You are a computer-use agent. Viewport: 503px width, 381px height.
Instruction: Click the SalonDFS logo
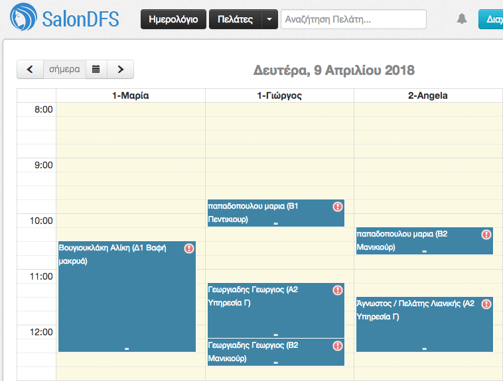coord(65,19)
